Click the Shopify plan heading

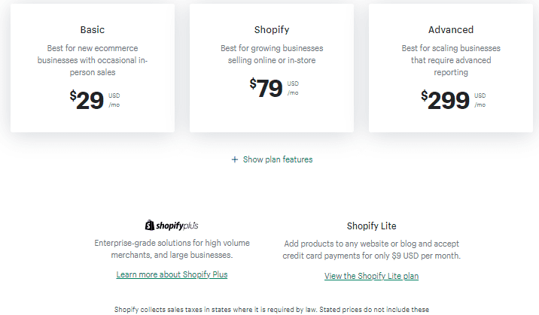(272, 30)
